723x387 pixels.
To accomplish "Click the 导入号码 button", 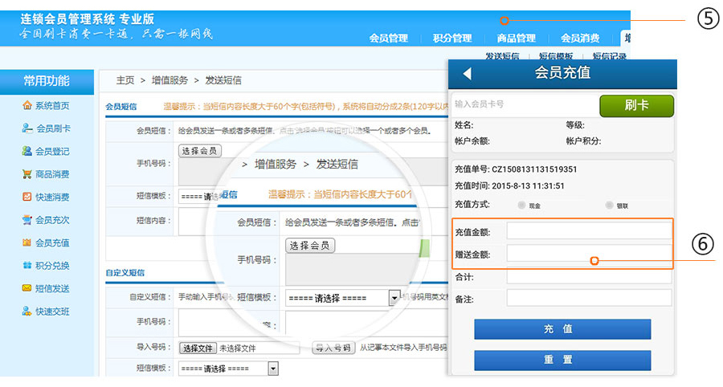I will (x=333, y=348).
